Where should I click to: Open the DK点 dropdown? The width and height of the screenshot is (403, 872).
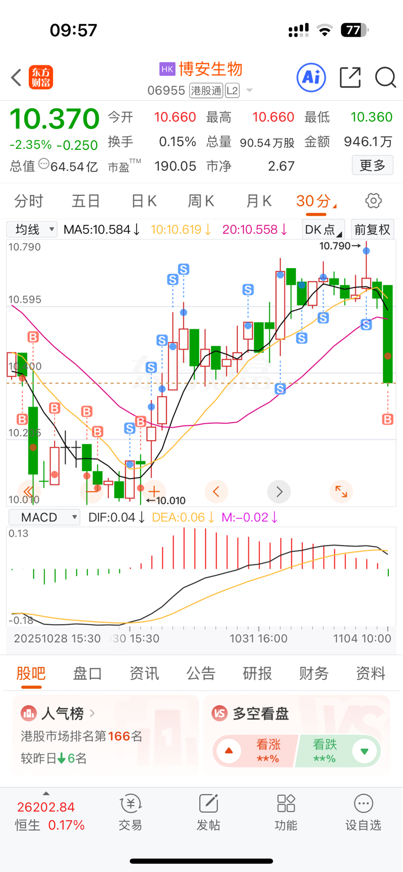[x=323, y=229]
